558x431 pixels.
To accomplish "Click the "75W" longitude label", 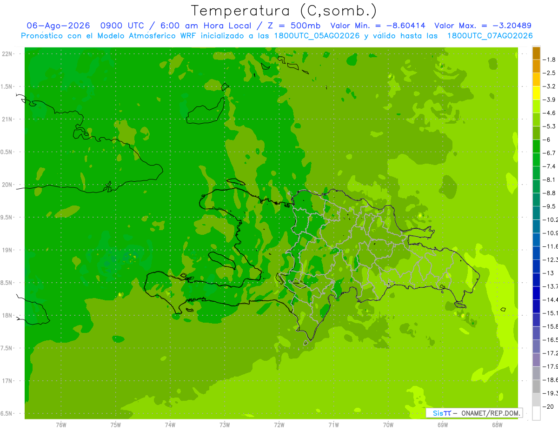I will (x=116, y=424).
